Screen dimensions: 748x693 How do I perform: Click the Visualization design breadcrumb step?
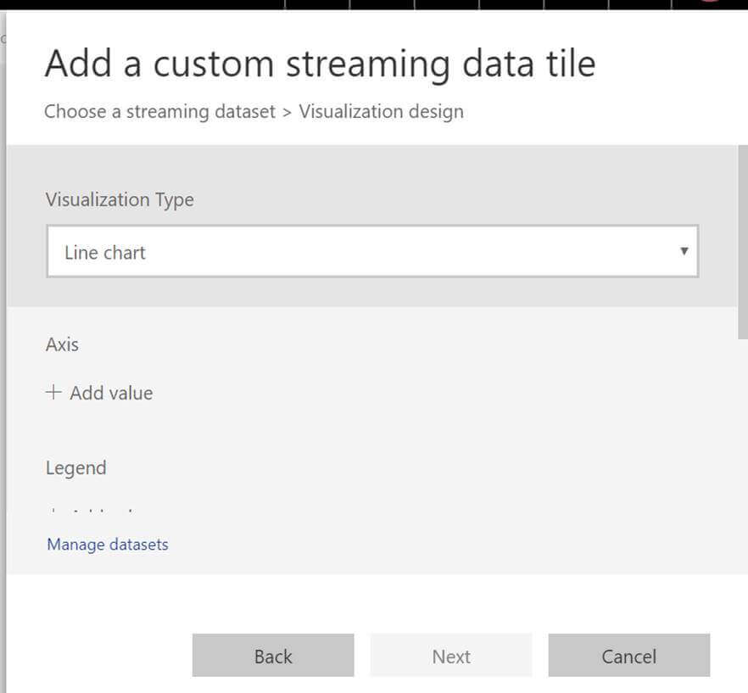(x=381, y=111)
